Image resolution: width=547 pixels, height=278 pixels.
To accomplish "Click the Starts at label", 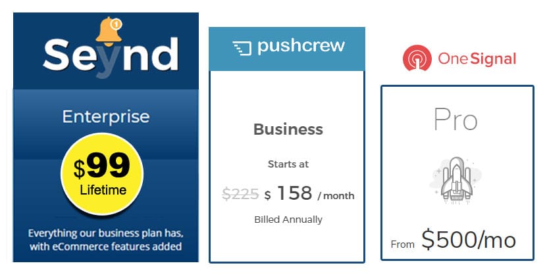I will pyautogui.click(x=288, y=164).
